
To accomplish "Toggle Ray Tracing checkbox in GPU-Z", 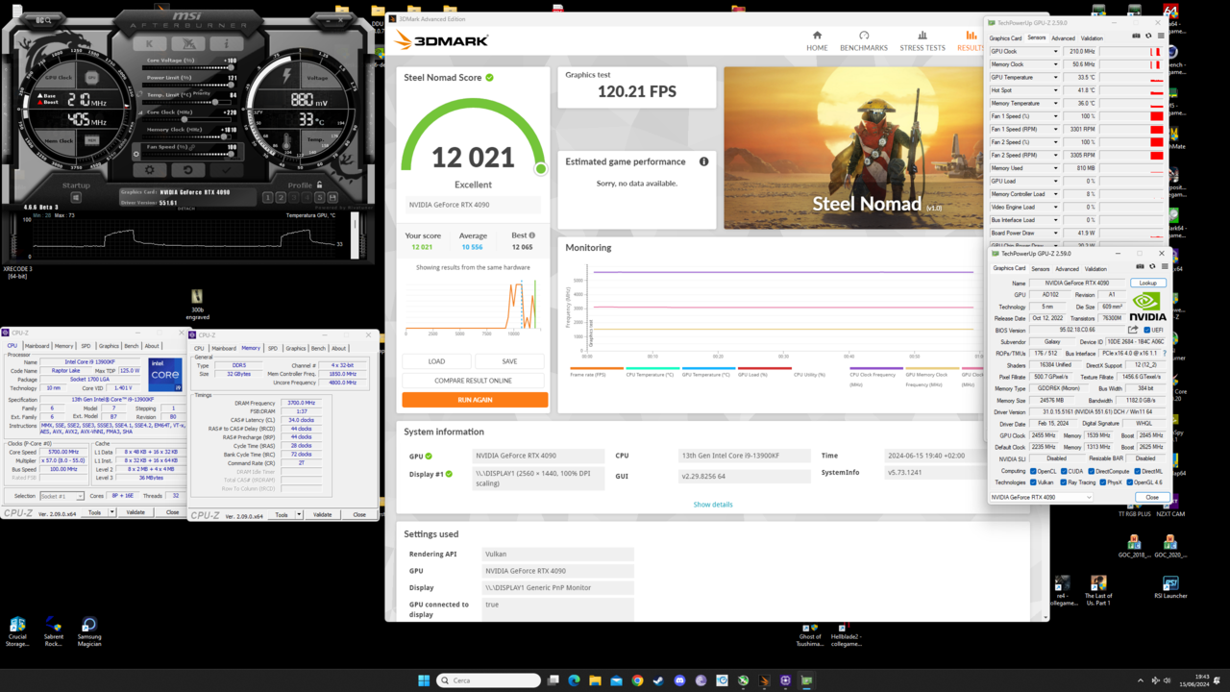I will point(1064,482).
